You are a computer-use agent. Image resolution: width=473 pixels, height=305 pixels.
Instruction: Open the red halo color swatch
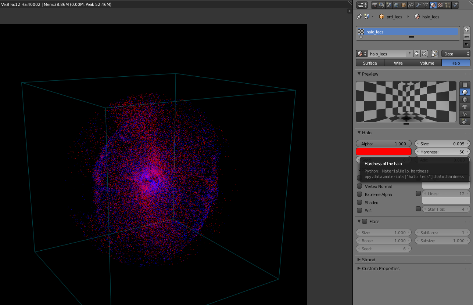coord(384,152)
